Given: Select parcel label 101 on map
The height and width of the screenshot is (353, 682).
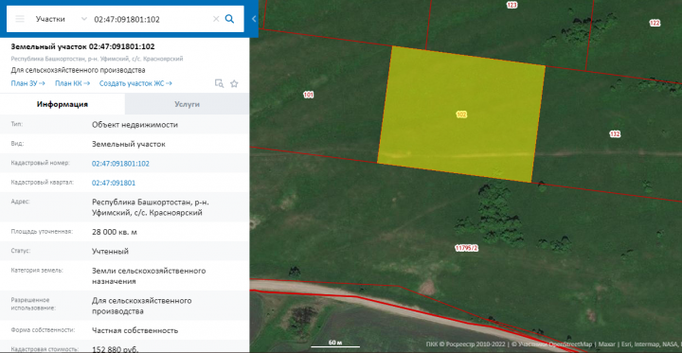Looking at the screenshot, I should tap(309, 95).
